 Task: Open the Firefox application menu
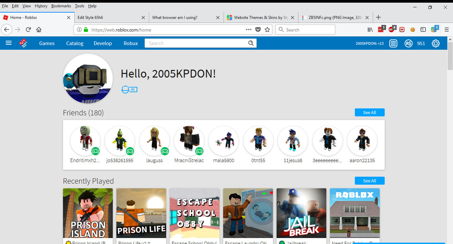[x=446, y=30]
